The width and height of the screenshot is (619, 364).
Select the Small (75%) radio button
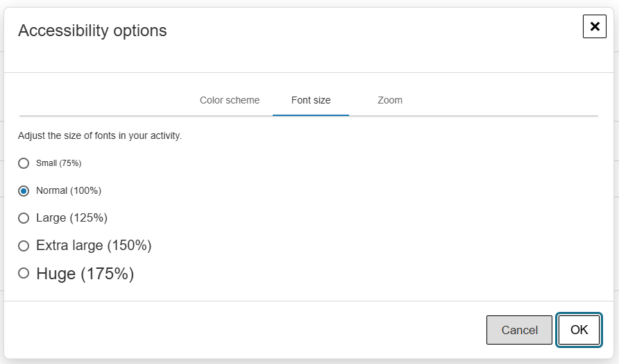pos(24,163)
